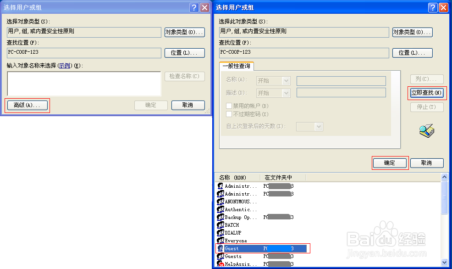Close the left 选择用户或组 dialog
452x269 pixels.
(204, 7)
